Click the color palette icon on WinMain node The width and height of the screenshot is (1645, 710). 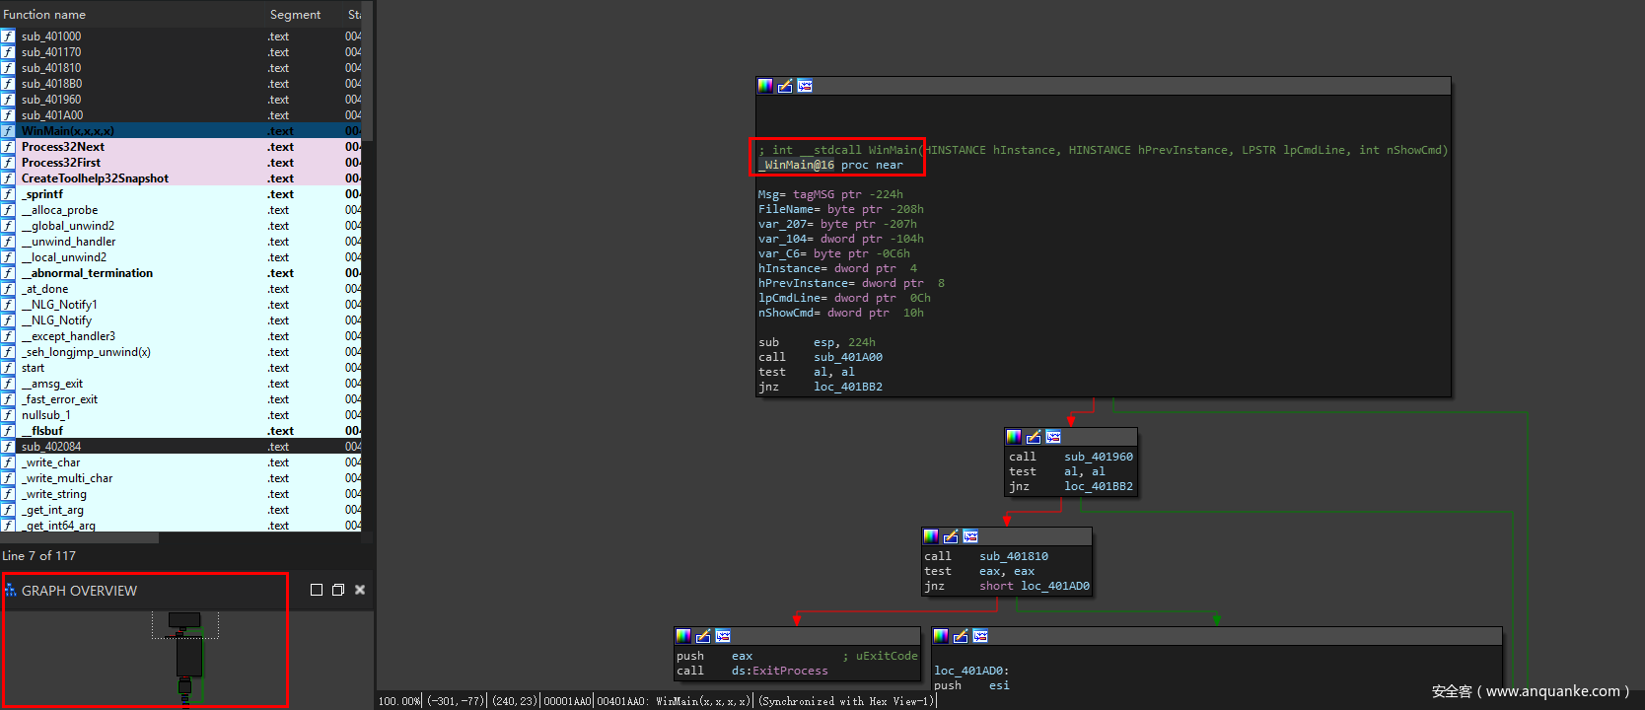[x=765, y=86]
